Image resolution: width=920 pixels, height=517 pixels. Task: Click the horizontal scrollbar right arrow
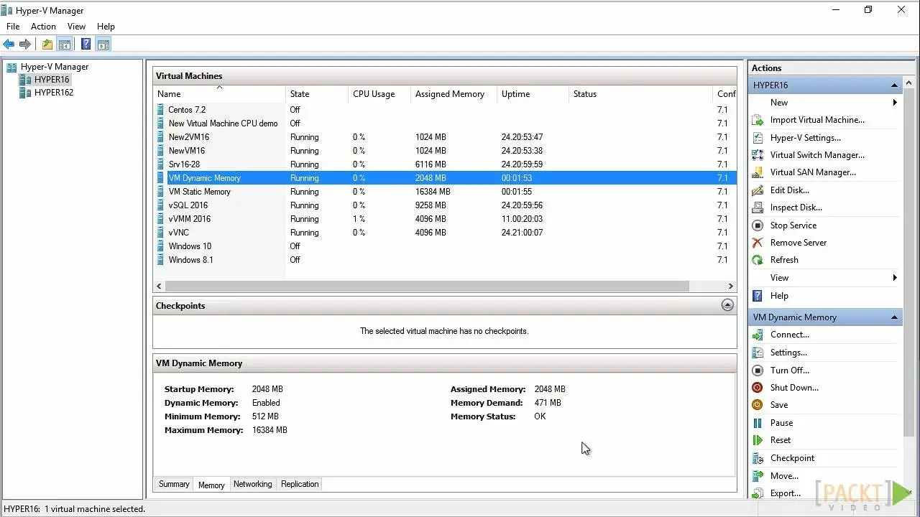click(x=730, y=286)
